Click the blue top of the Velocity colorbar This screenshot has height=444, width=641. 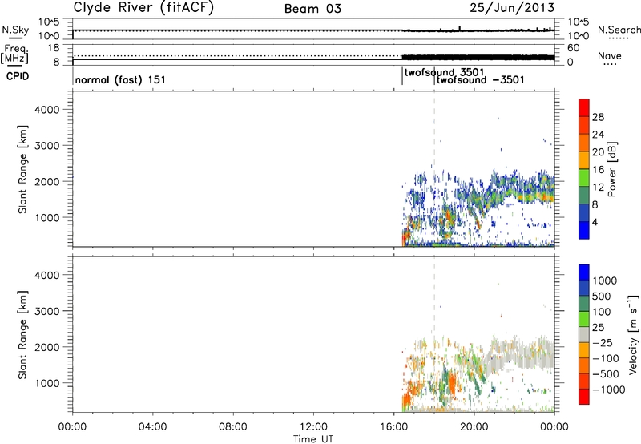[x=584, y=272]
